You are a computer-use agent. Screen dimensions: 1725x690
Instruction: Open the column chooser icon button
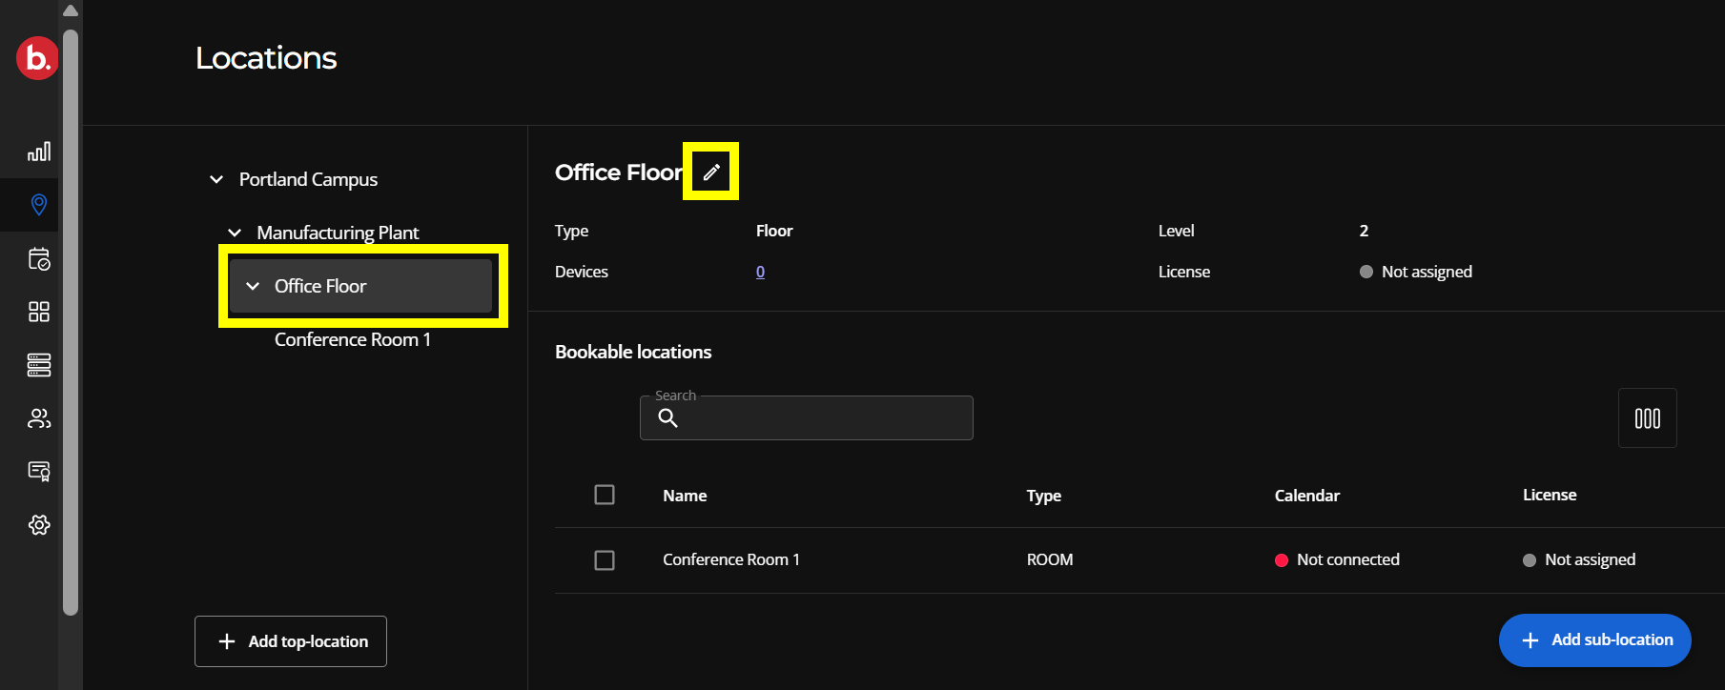tap(1647, 417)
